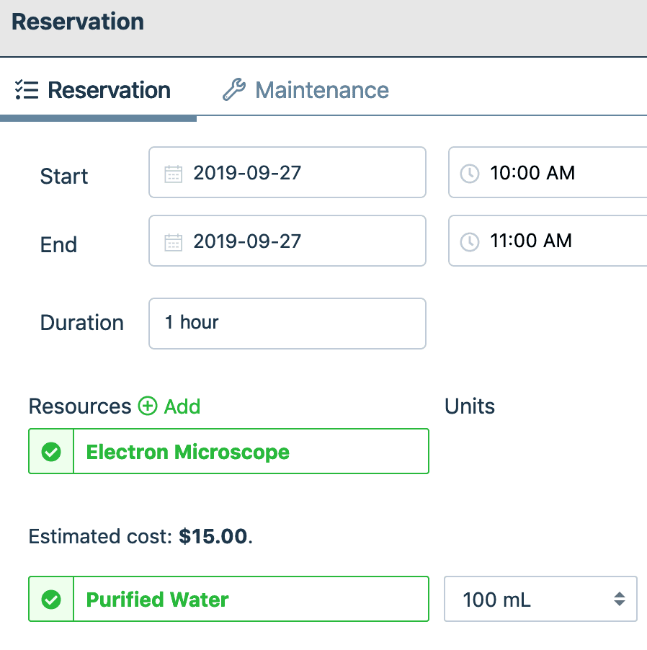
Task: Click the clock icon beside 11:00 AM
Action: click(469, 241)
